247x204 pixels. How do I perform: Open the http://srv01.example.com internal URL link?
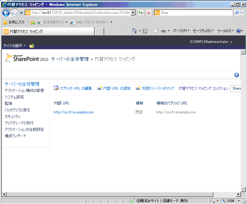[x=74, y=112]
